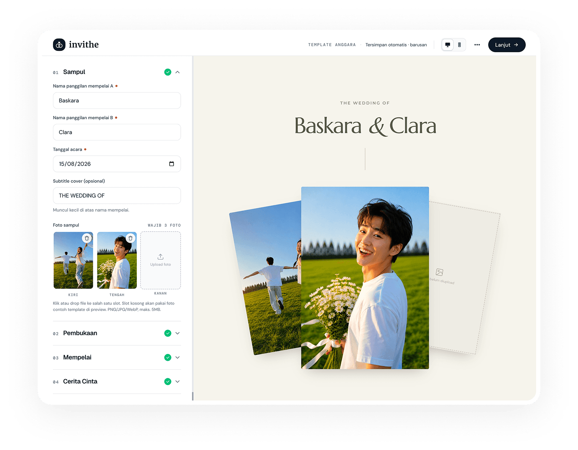Click the green check on Pembukaan row

pos(168,333)
